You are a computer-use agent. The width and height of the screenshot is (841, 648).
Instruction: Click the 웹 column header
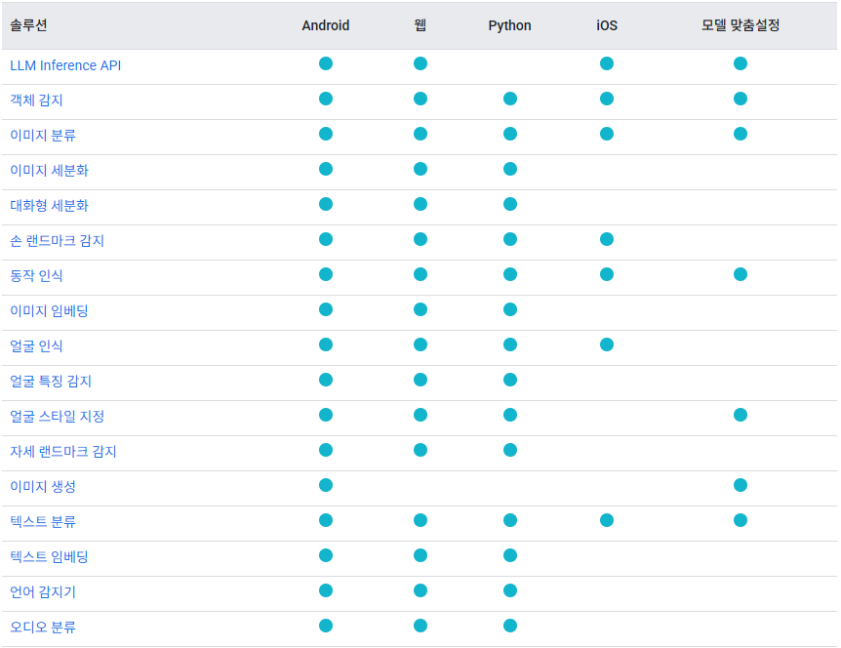(x=420, y=25)
